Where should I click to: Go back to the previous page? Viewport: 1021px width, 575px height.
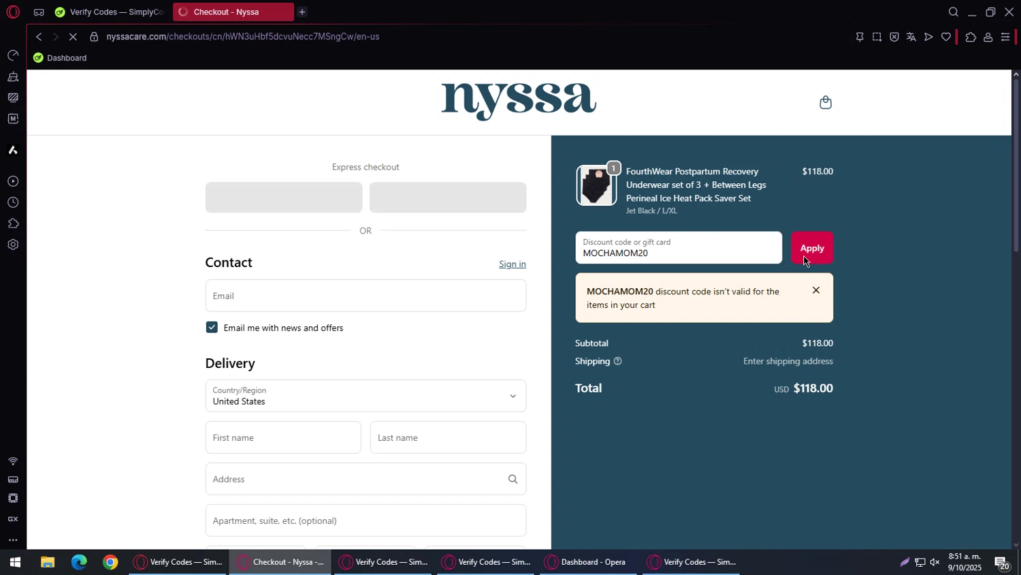(x=39, y=37)
